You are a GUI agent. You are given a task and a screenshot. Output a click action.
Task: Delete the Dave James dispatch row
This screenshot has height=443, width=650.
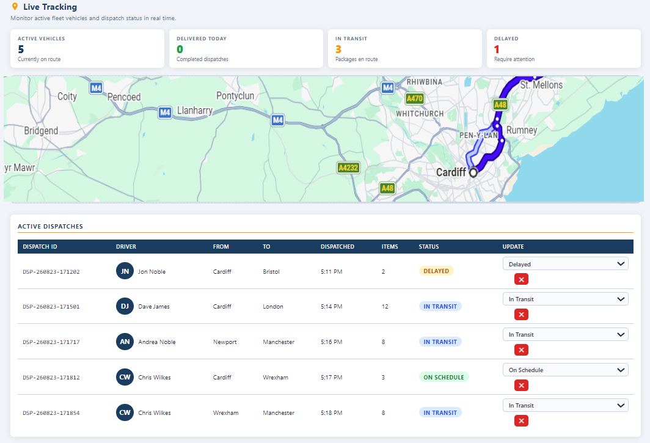point(521,315)
